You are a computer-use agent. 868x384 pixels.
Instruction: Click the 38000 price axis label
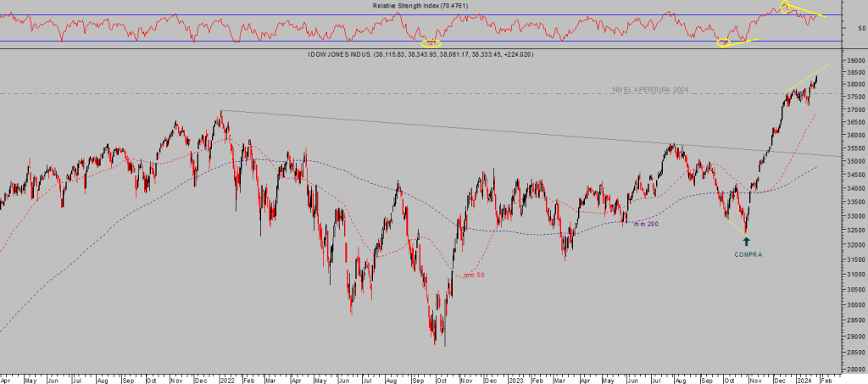(x=855, y=86)
